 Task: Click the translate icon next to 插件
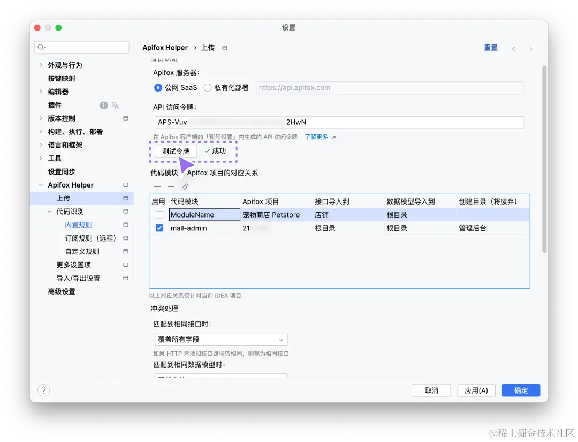(x=116, y=105)
